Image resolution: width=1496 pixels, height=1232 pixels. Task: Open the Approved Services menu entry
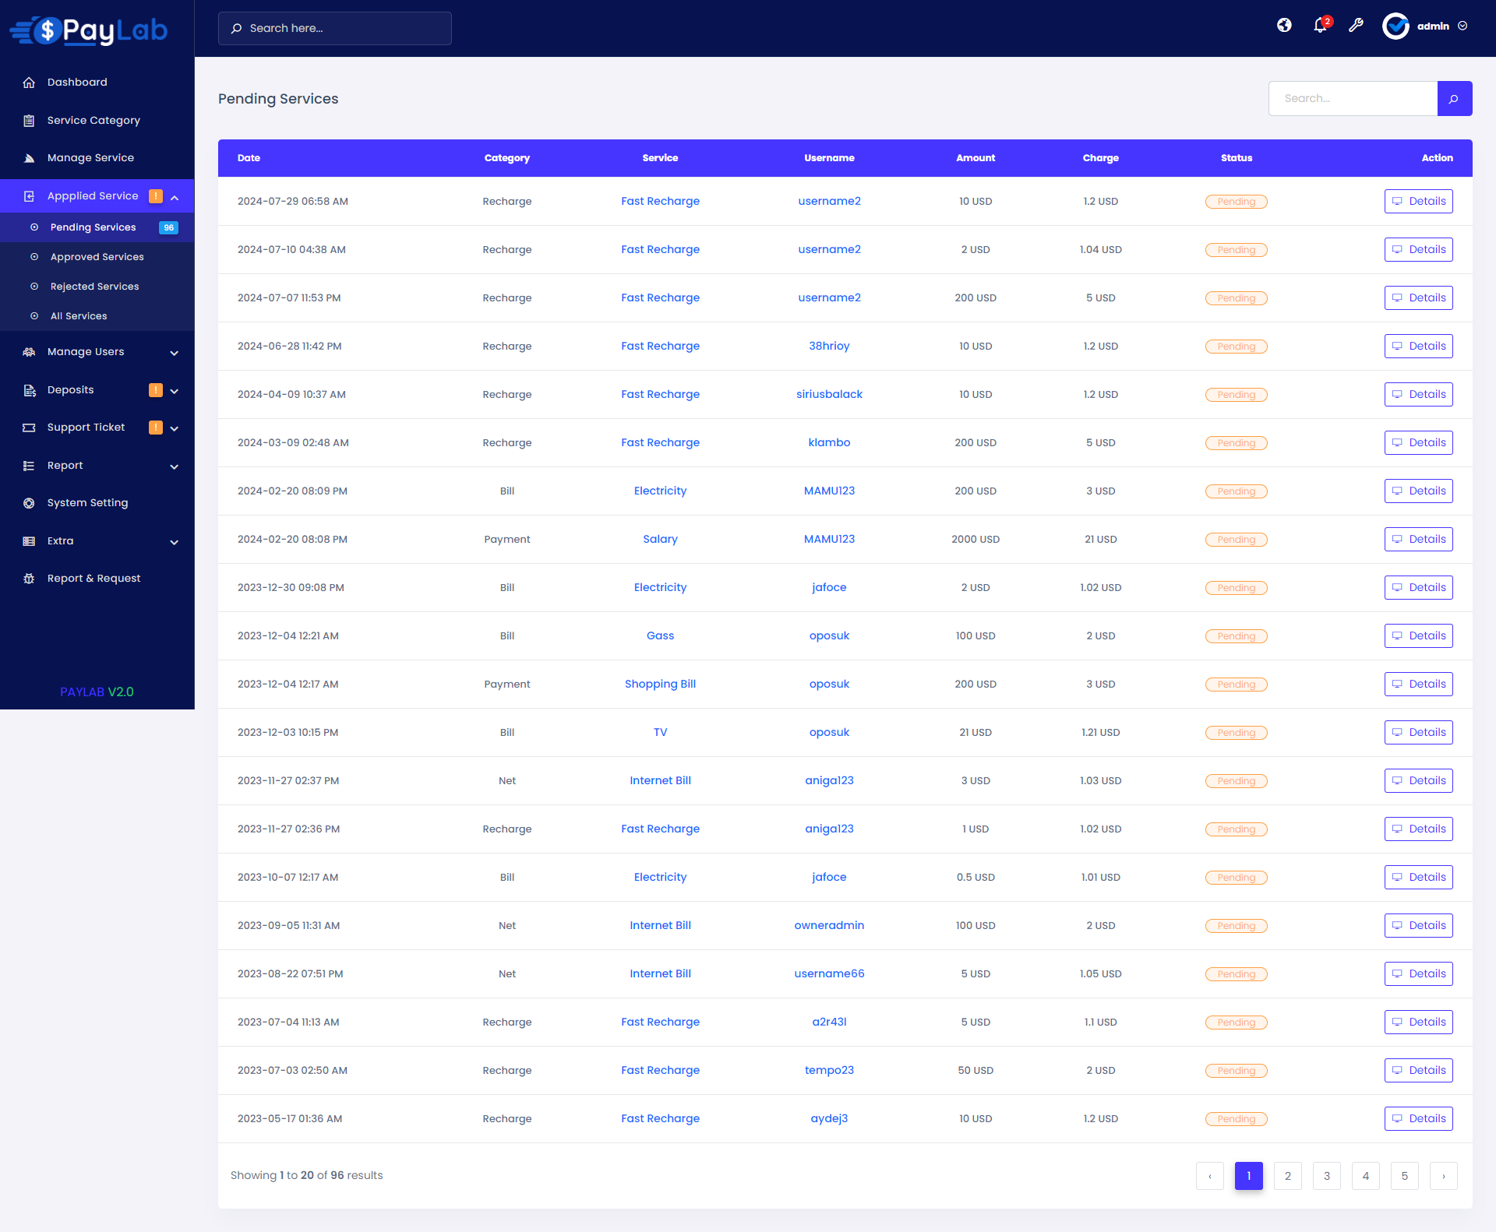point(97,256)
